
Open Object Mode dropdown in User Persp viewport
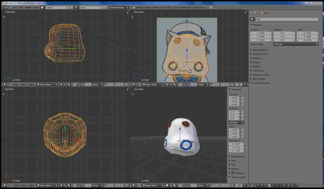tap(153, 186)
